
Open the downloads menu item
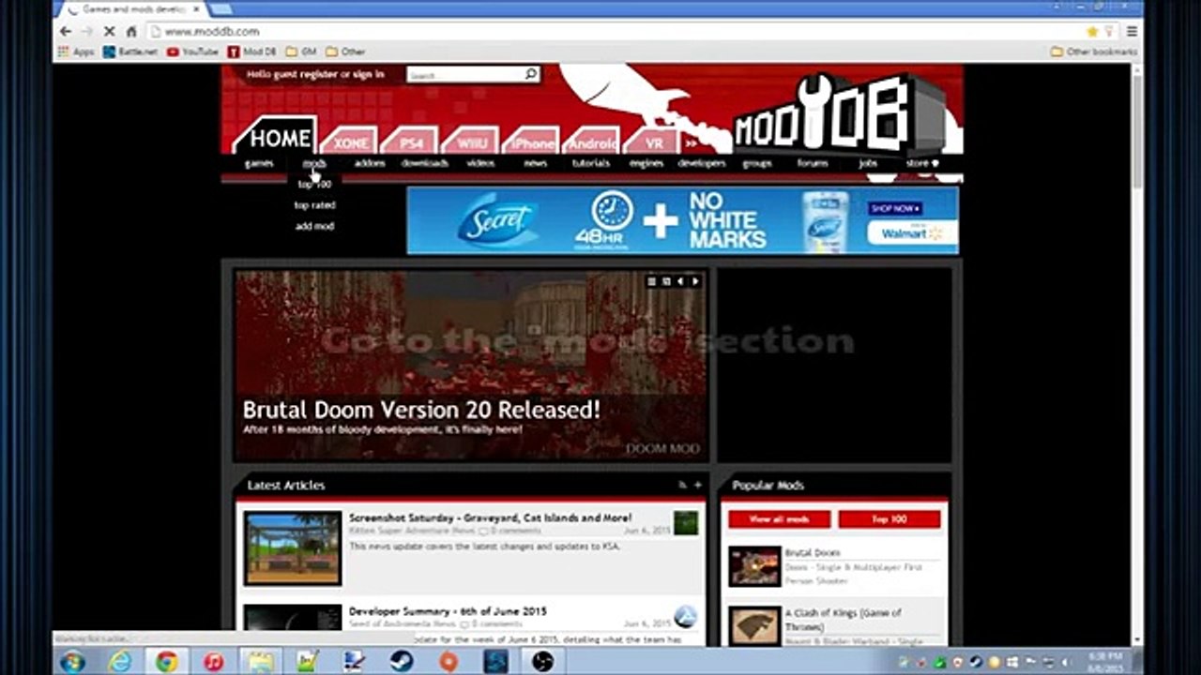coord(425,163)
